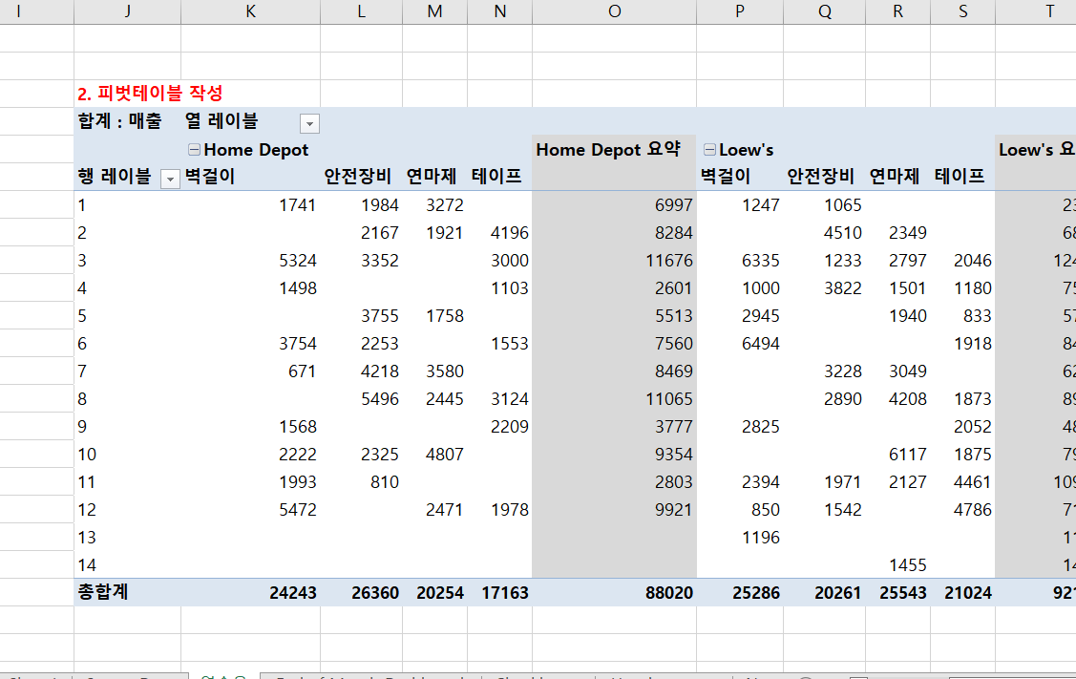Select column R header

point(898,11)
